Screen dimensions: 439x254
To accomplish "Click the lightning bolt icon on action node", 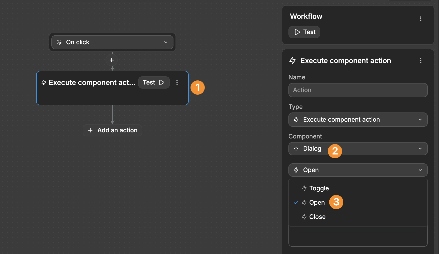I will (44, 82).
